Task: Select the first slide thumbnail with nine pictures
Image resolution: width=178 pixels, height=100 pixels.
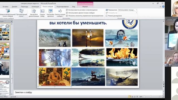Action: click(x=5, y=32)
